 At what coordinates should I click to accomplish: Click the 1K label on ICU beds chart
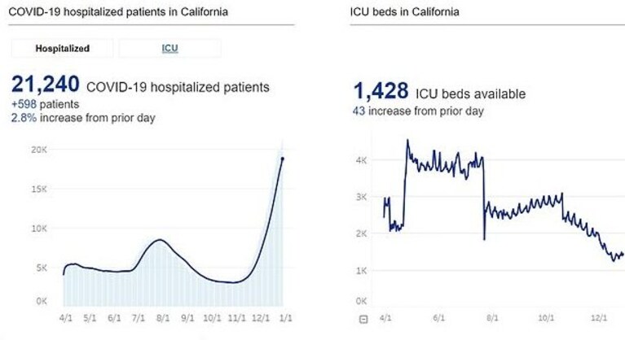click(x=361, y=271)
